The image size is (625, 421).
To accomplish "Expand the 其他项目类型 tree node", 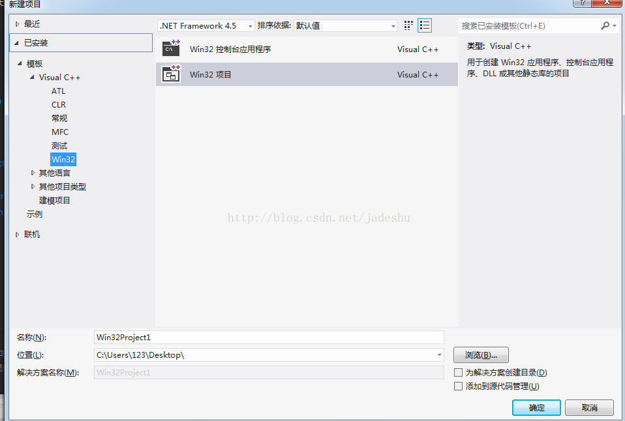I will [33, 186].
